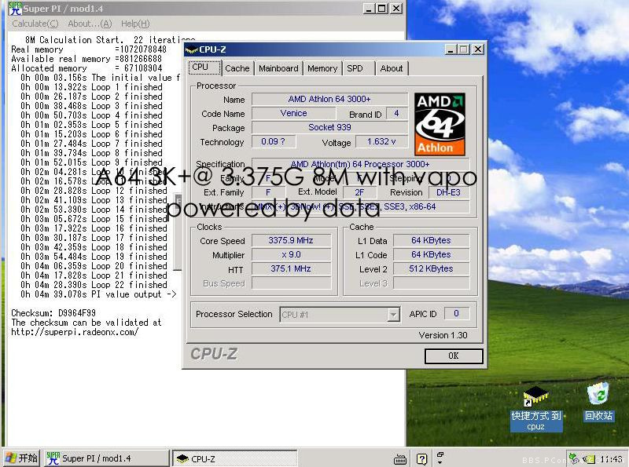Image resolution: width=629 pixels, height=467 pixels.
Task: Click L1 Data value 64 KBytes
Action: (x=431, y=240)
